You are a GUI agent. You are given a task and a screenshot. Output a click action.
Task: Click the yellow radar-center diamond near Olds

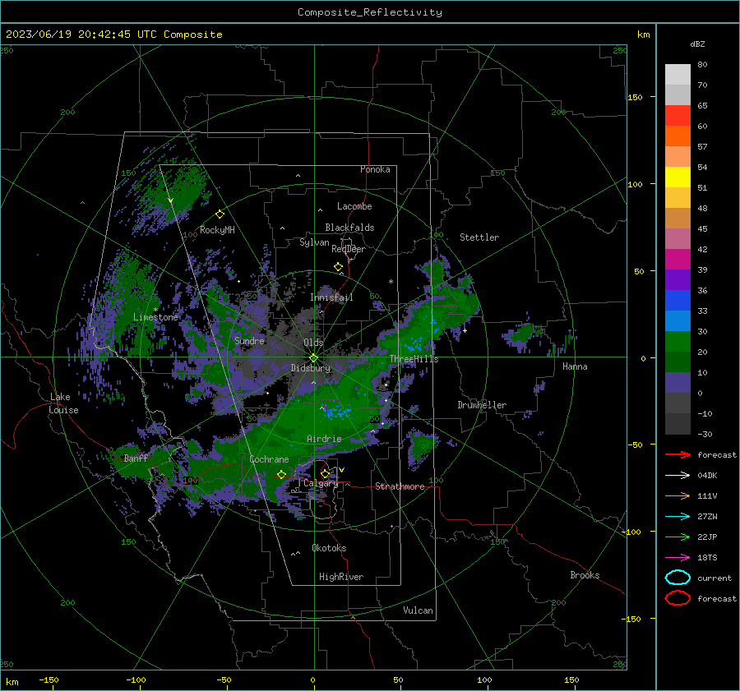coord(314,357)
